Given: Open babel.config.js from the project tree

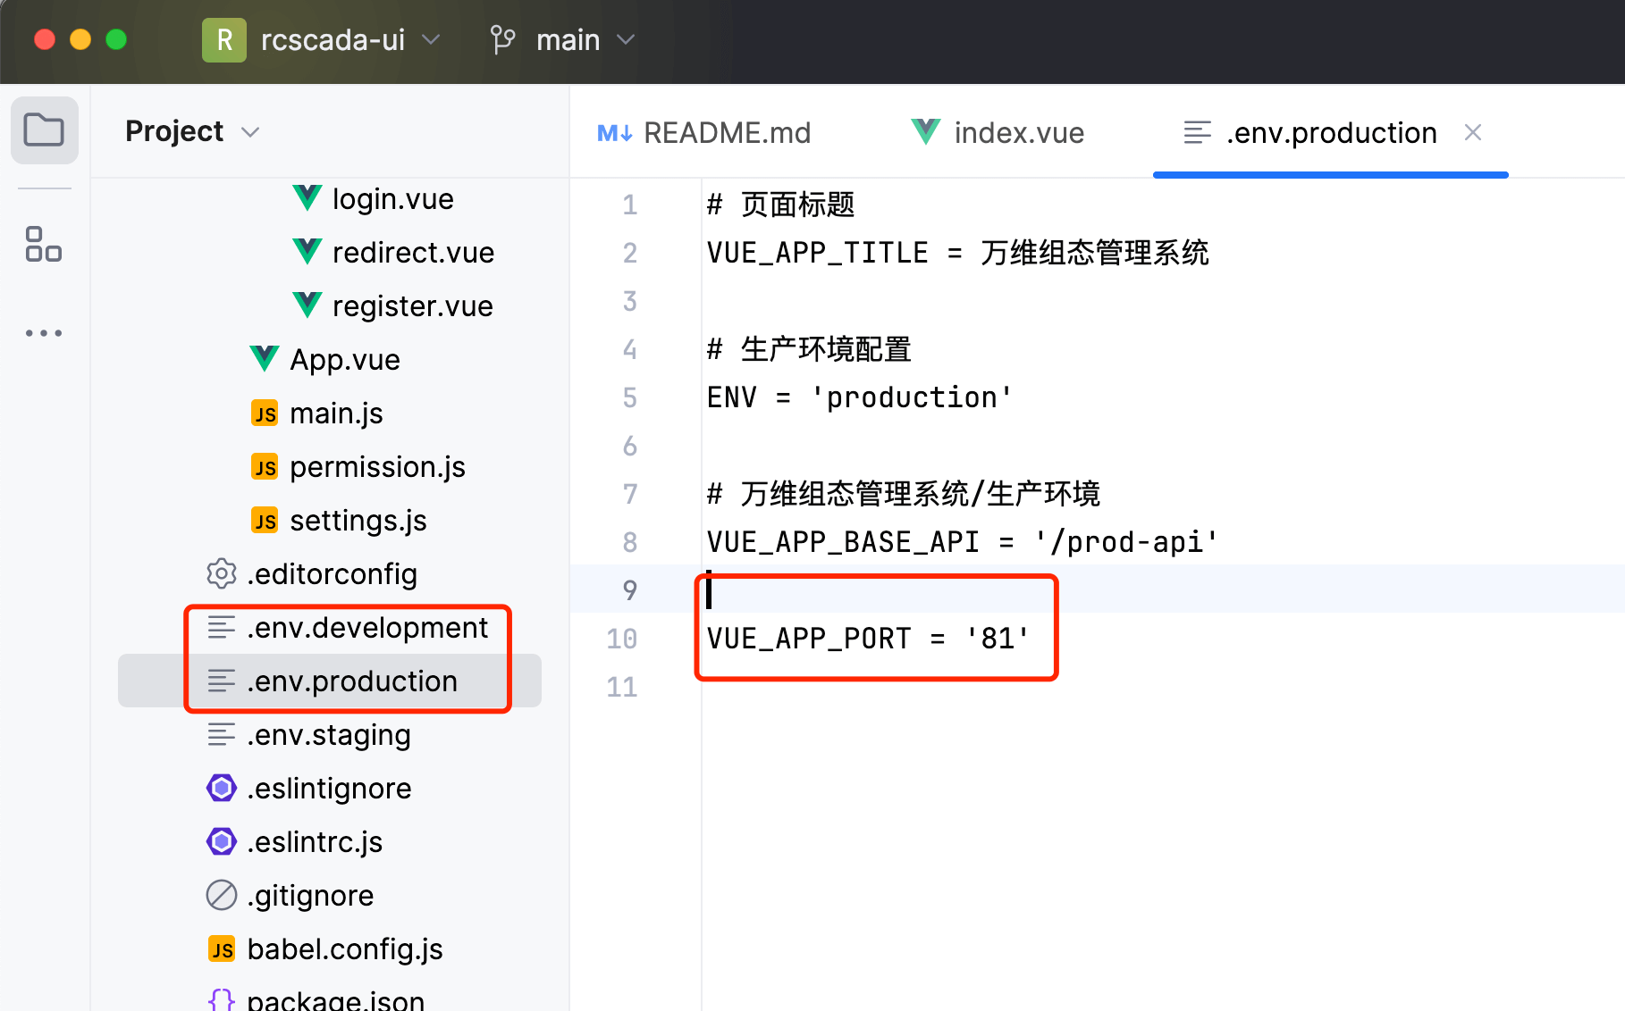Looking at the screenshot, I should click(344, 949).
